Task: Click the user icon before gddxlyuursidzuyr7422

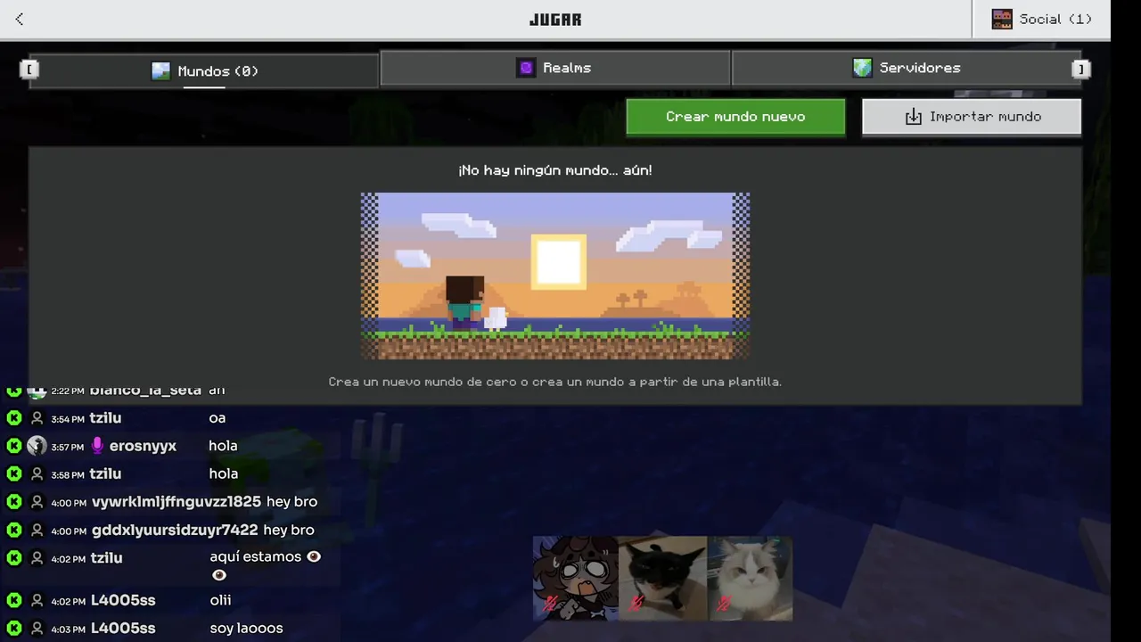Action: click(37, 530)
